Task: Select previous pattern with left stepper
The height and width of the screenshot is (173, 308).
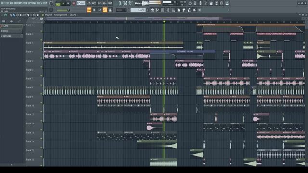Action: (x=129, y=10)
